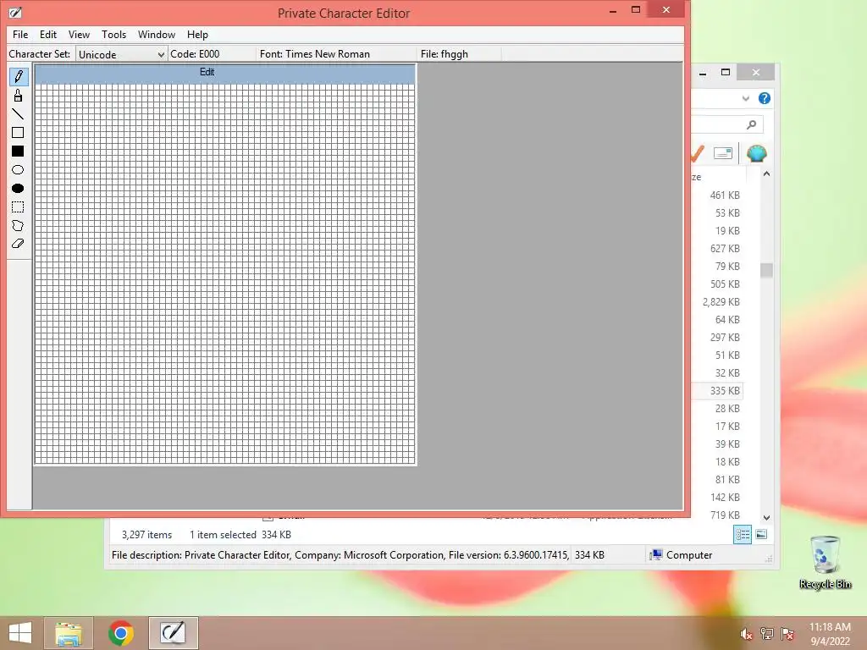
Task: Open the Window menu
Action: [157, 34]
